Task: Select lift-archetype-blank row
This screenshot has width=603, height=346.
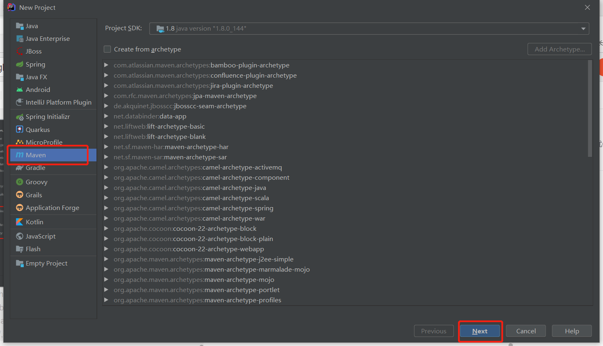Action: [x=345, y=136]
